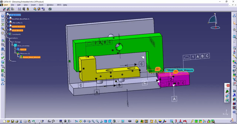
Task: Select the root Block Assembly tree item
Action: coord(15,15)
